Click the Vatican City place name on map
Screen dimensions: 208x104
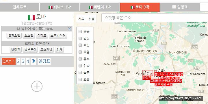[x=144, y=73]
